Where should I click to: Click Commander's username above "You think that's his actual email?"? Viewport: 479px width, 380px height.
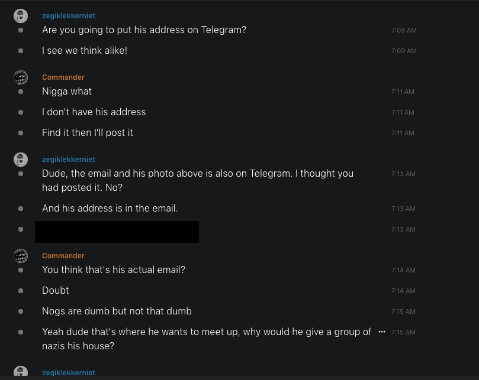[x=63, y=256]
